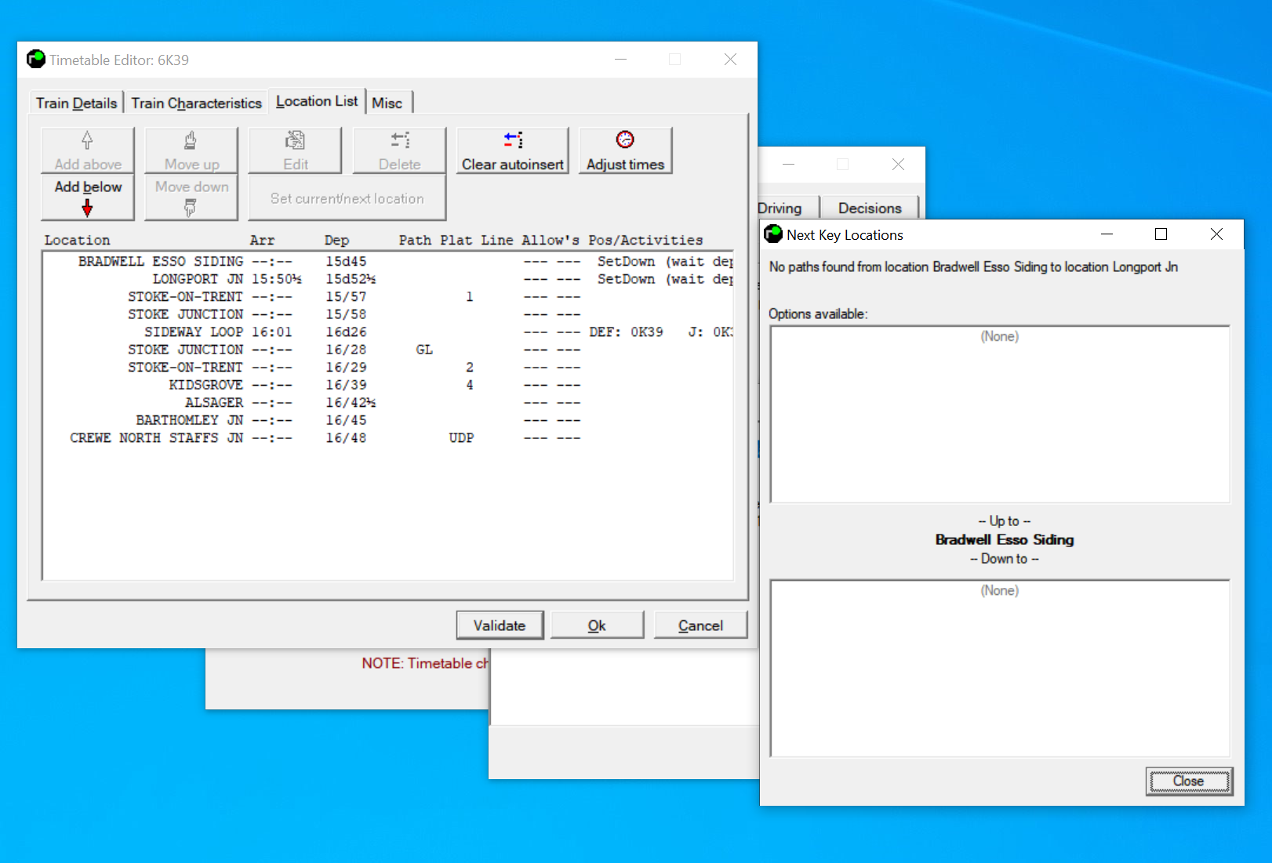
Task: Click the Down to options list box
Action: (1000, 668)
